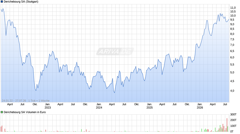240x134 pixels.
Task: Click the 4,5 price axis label
Action: [232, 81]
